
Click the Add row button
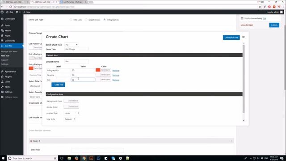[x=58, y=85]
